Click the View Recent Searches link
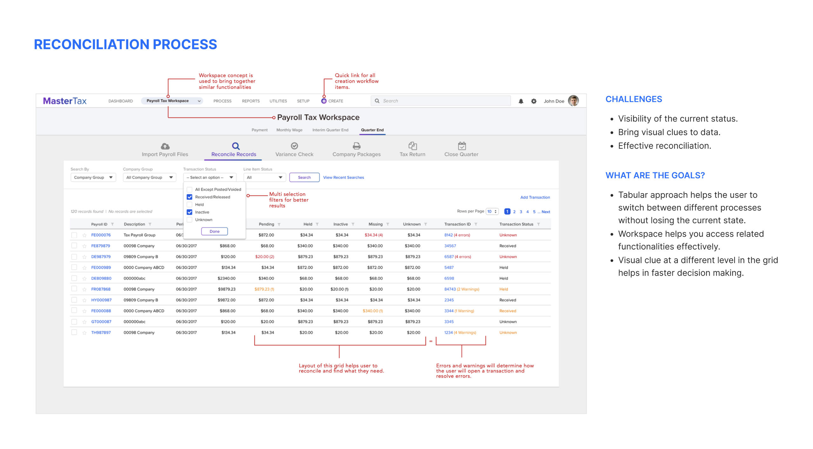 [343, 177]
